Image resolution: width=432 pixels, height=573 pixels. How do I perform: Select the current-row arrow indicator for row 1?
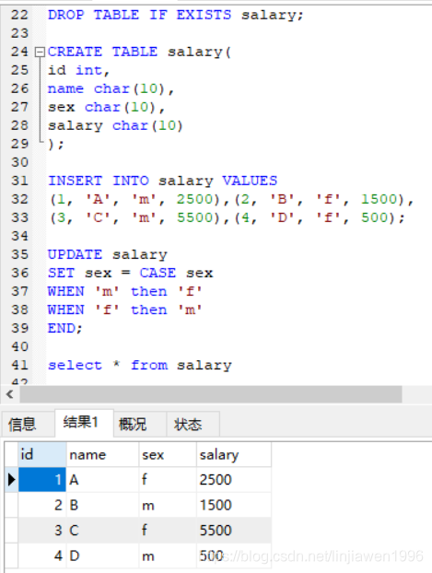click(x=11, y=479)
